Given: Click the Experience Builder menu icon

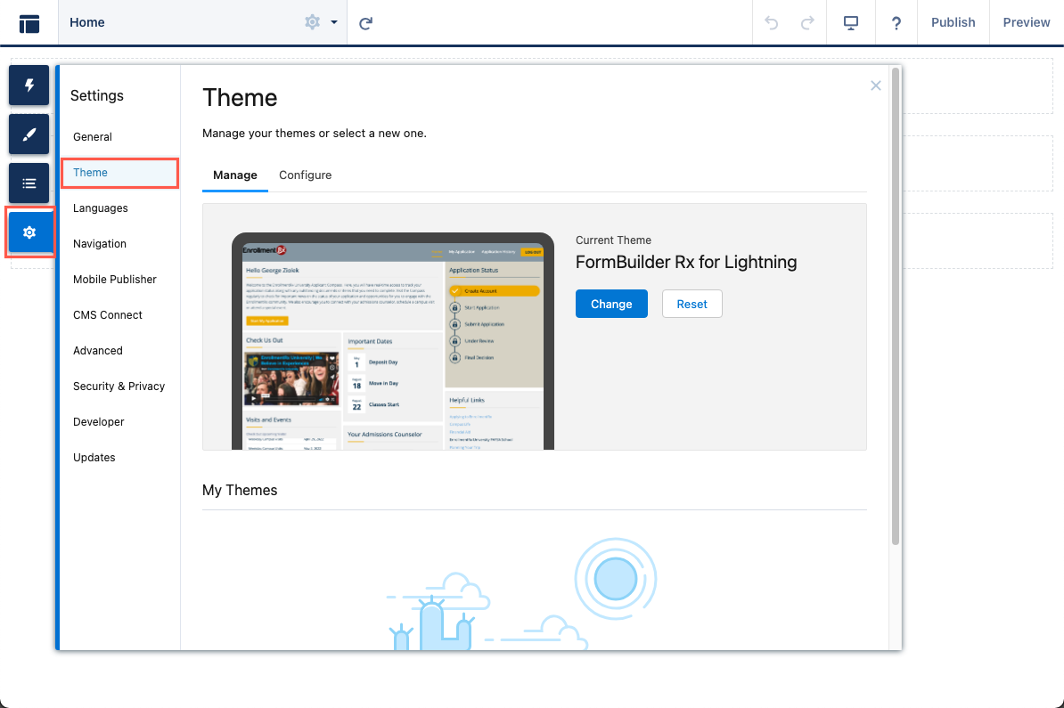Looking at the screenshot, I should (29, 23).
